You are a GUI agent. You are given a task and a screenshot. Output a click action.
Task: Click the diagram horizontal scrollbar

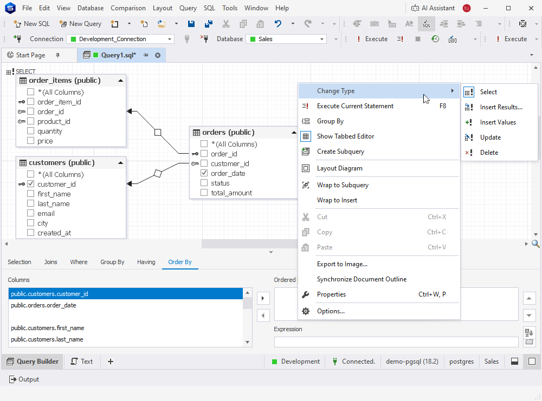point(249,244)
